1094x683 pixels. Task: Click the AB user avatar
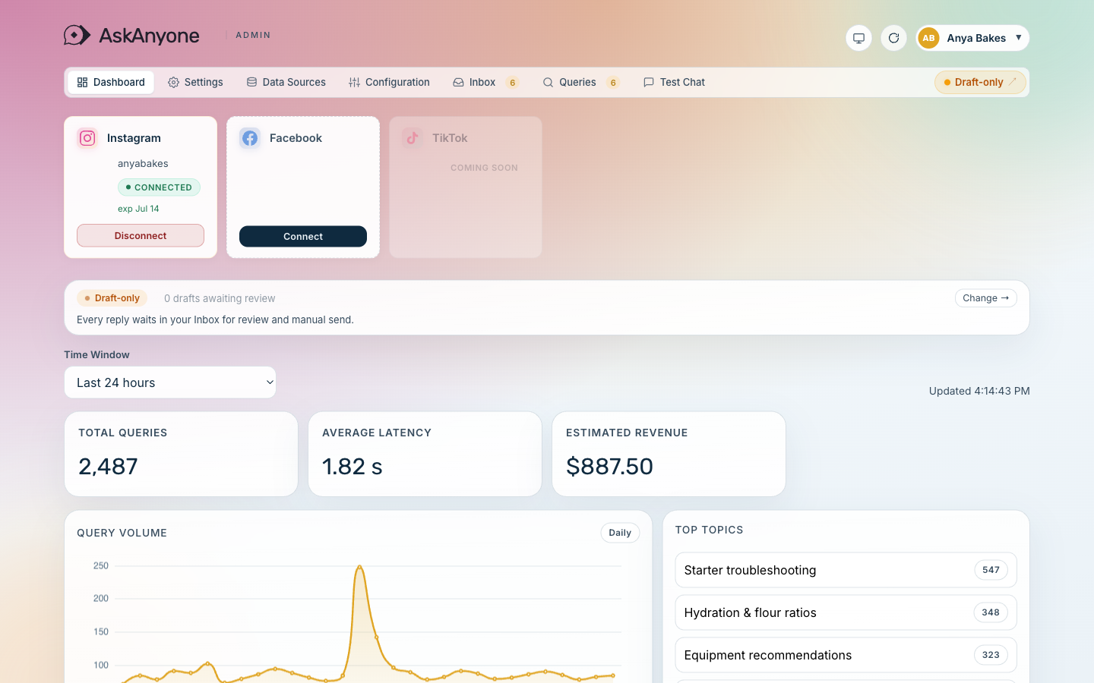coord(928,38)
